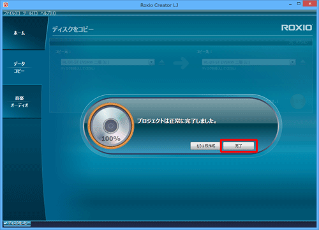Minimize the Roxio Creator LJ window

[x=290, y=4]
